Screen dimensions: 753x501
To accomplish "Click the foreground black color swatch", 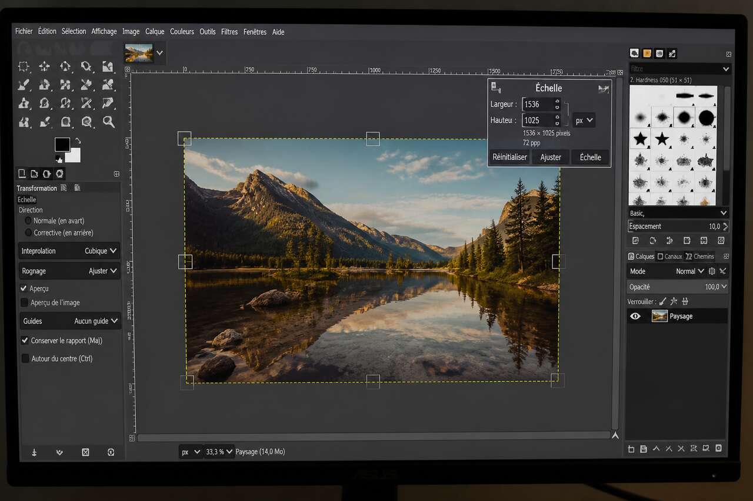I will tap(62, 144).
